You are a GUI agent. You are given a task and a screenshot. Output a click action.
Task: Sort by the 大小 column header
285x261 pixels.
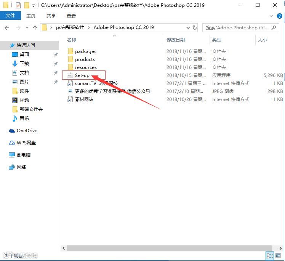click(x=262, y=40)
